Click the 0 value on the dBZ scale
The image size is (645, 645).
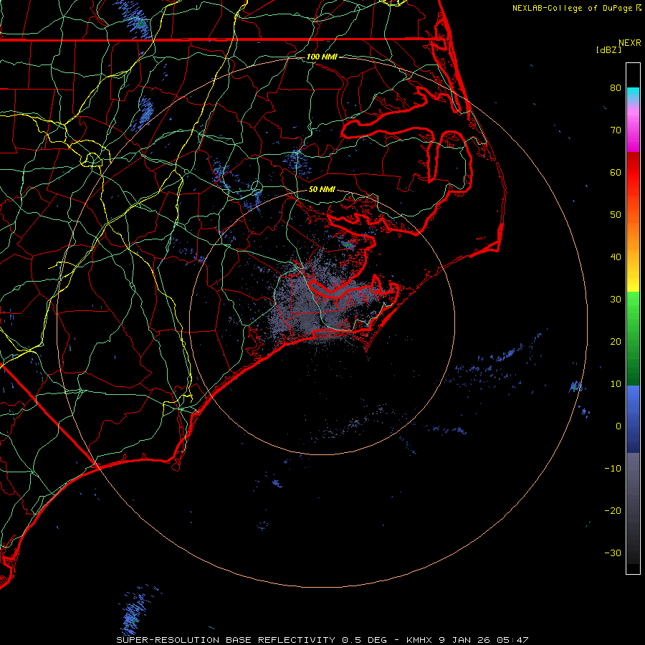618,426
